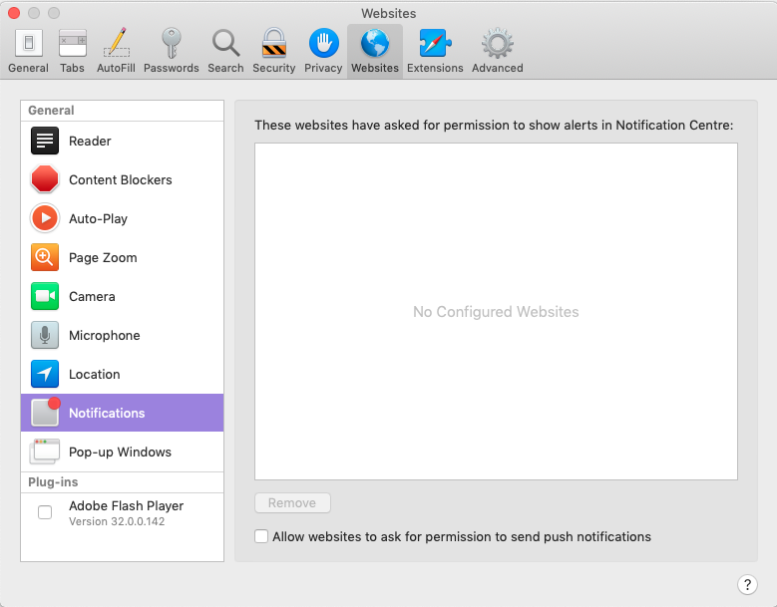This screenshot has width=777, height=607.
Task: Select the Adobe Flash Player plug-in name
Action: (x=127, y=506)
